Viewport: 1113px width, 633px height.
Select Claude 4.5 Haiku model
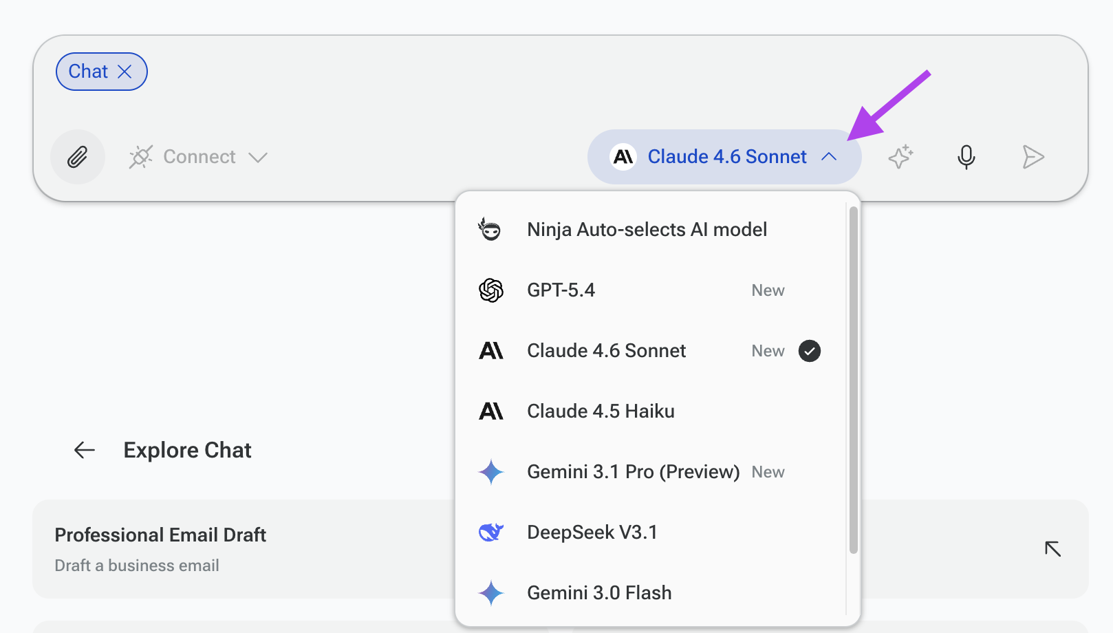click(650, 411)
